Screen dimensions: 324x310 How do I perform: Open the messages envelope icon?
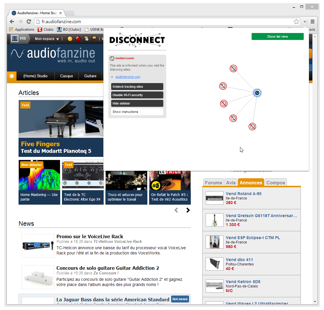pos(86,38)
